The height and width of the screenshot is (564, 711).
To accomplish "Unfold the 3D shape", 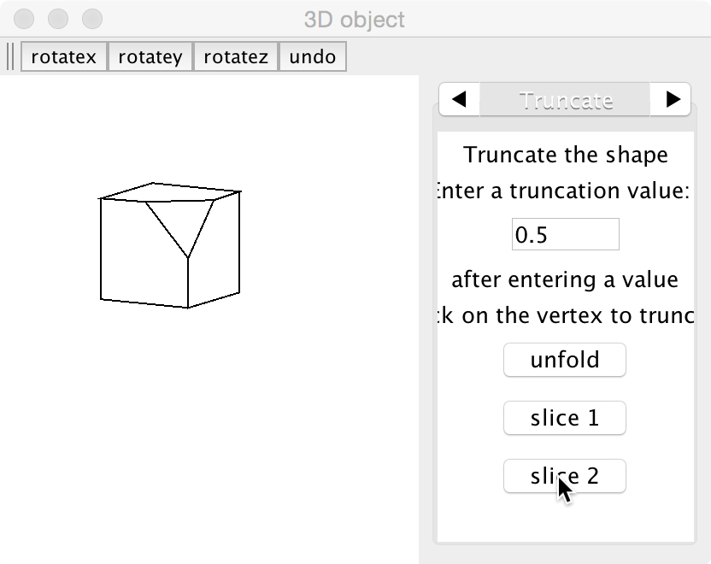I will tap(565, 360).
